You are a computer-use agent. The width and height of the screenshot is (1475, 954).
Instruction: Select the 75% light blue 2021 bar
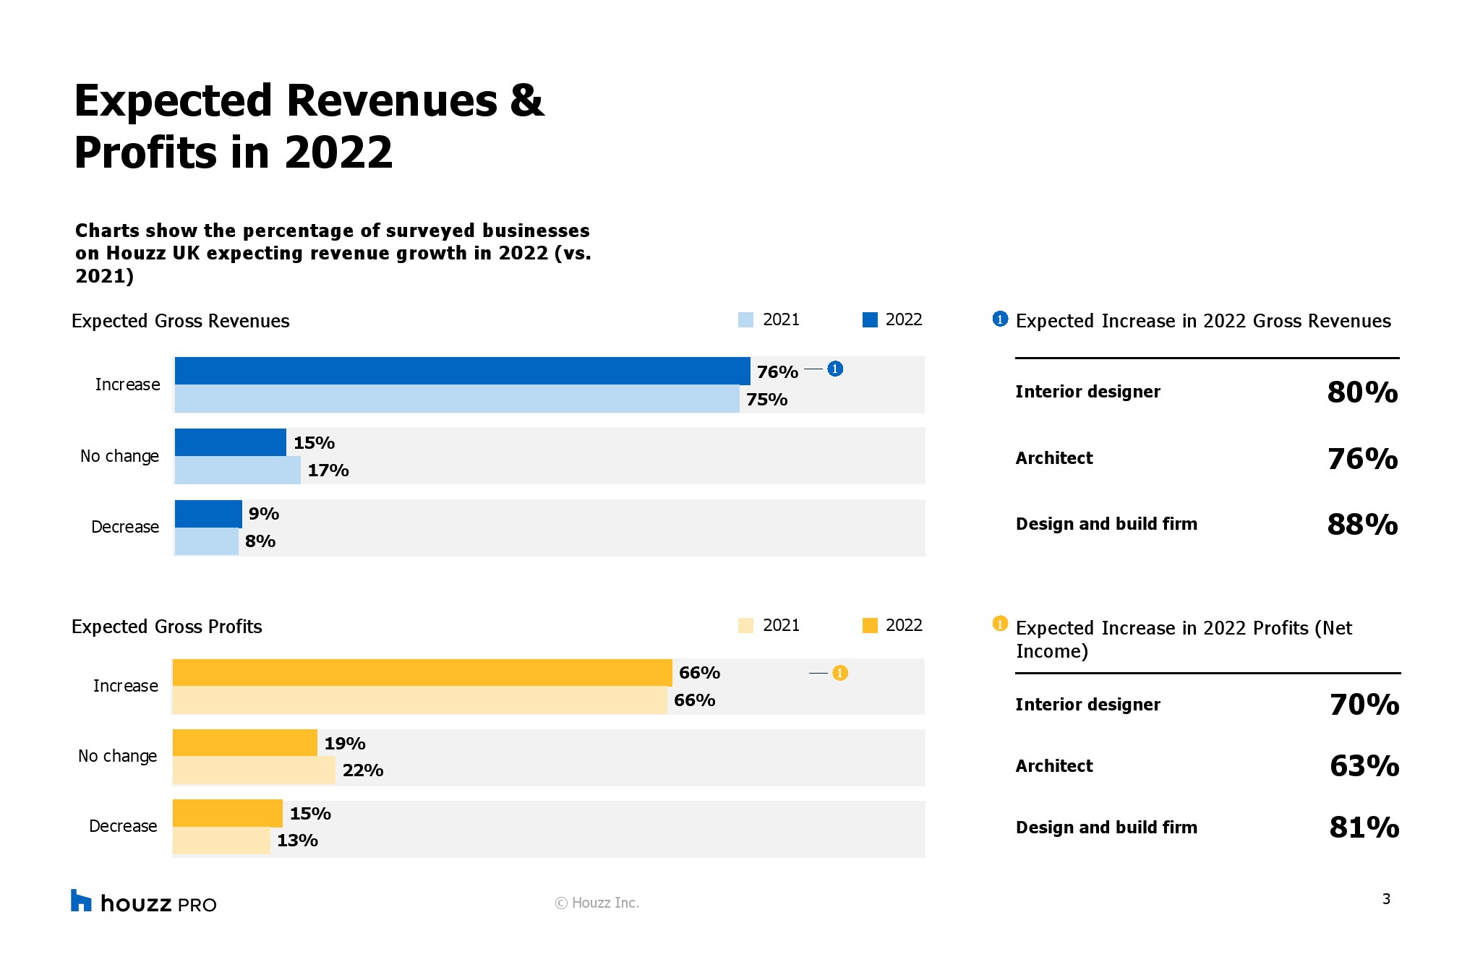pyautogui.click(x=456, y=399)
